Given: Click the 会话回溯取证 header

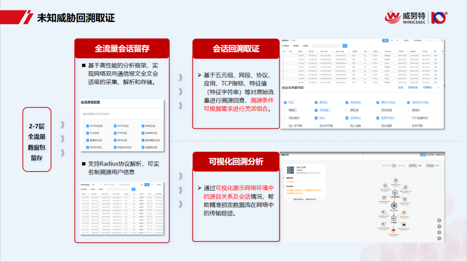Looking at the screenshot, I should tap(236, 49).
